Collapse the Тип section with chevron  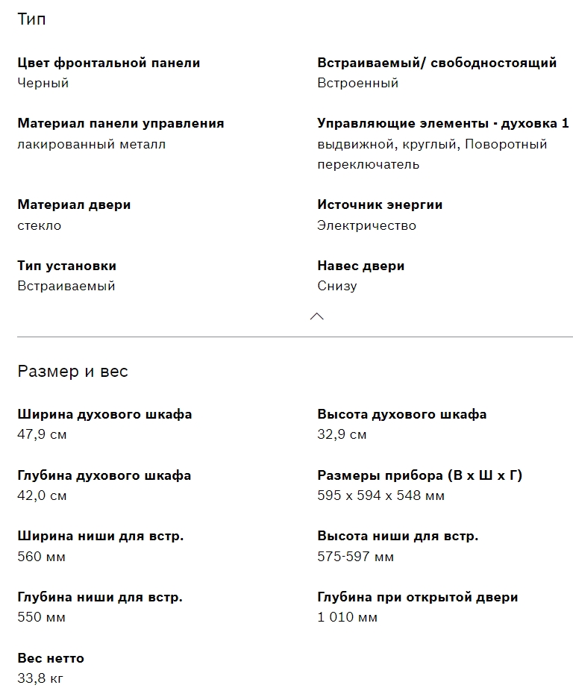click(316, 316)
